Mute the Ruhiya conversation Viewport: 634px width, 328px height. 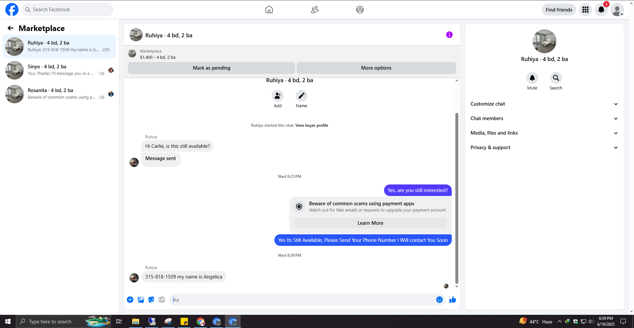point(532,78)
